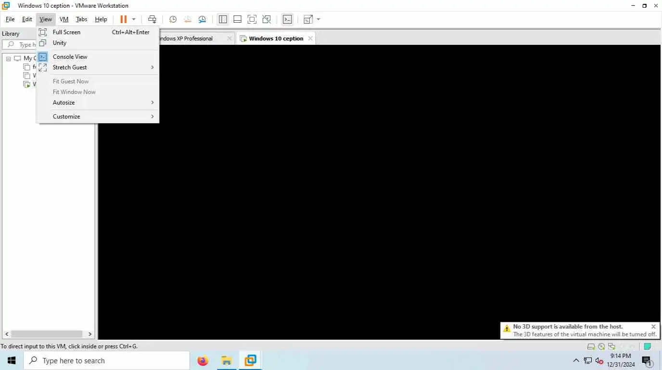
Task: Click the library scrollbar left arrow
Action: [x=7, y=334]
